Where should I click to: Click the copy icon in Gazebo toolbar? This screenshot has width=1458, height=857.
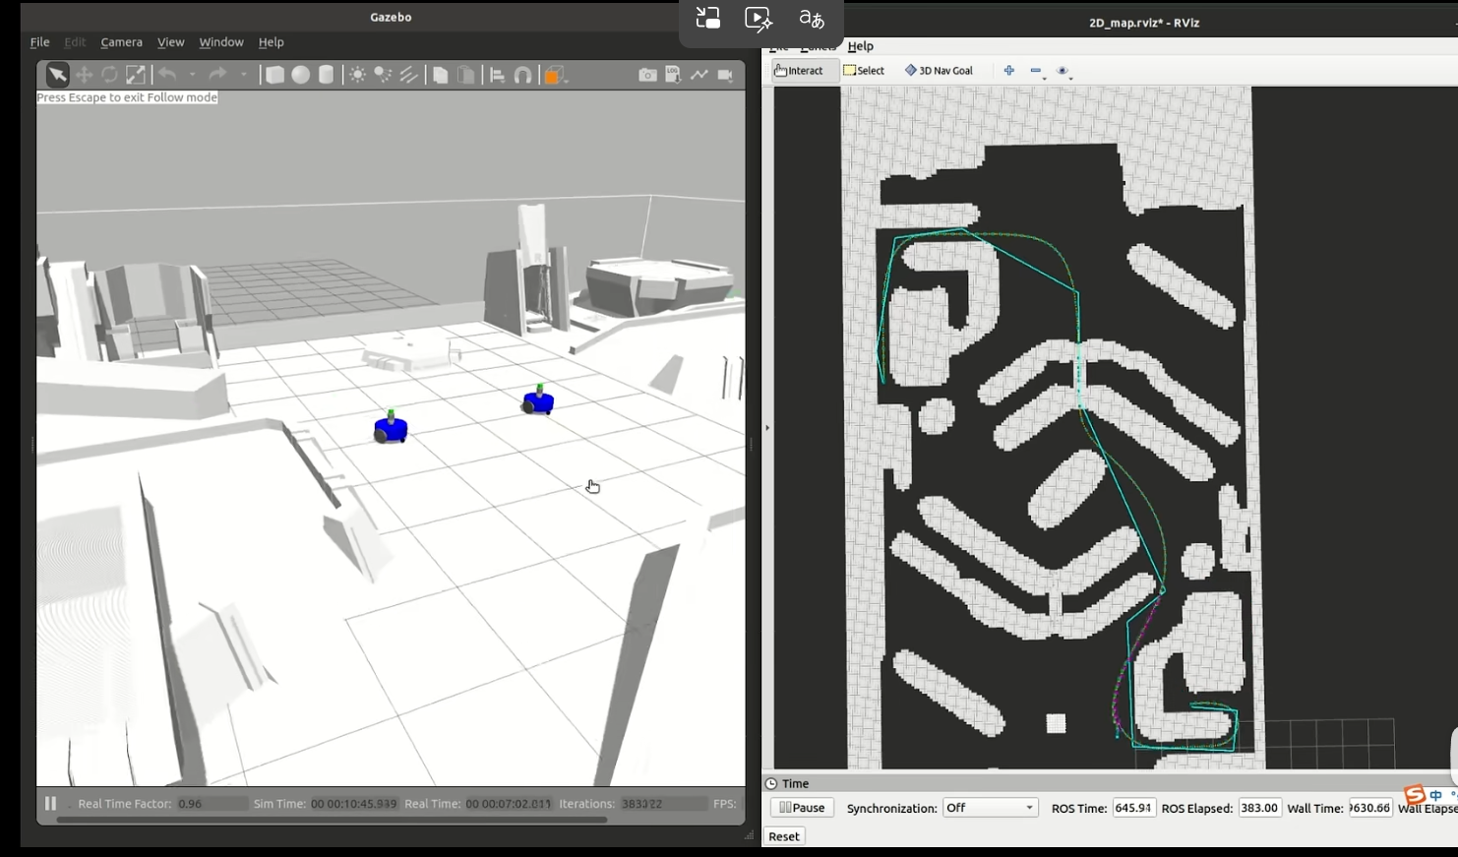[x=441, y=75]
